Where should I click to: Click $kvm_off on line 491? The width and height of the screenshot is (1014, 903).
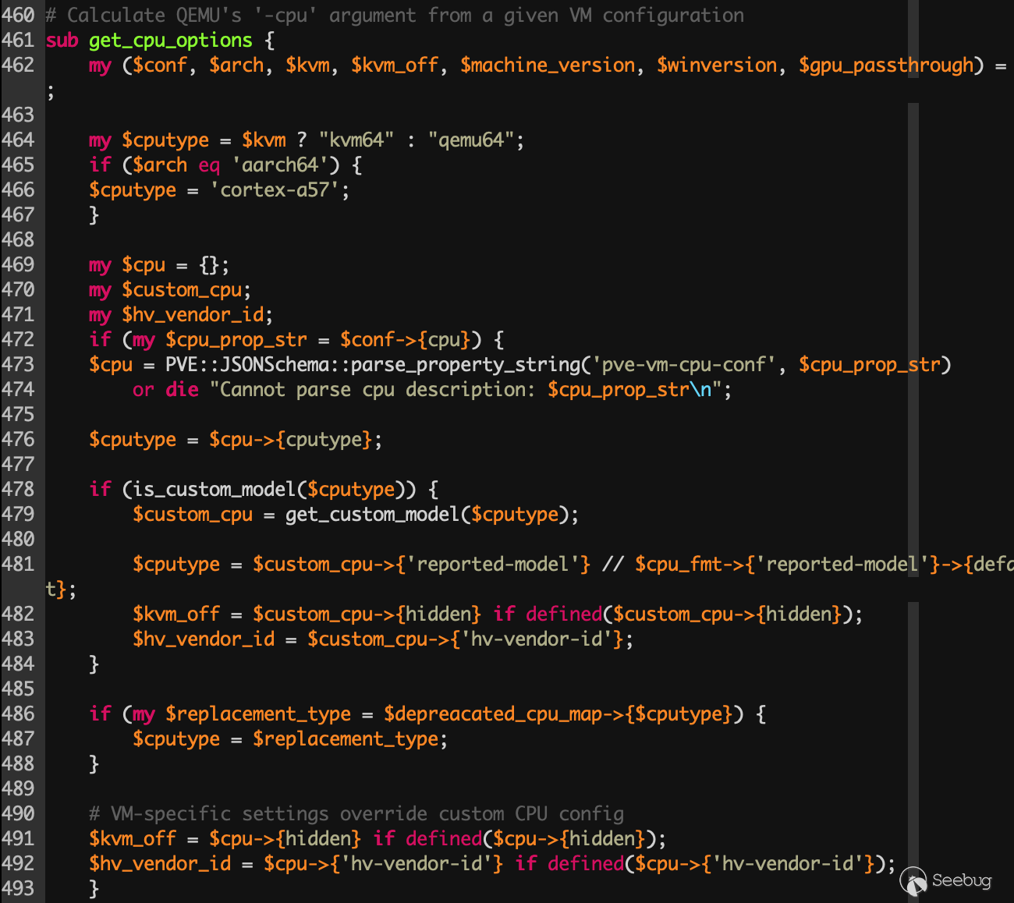click(x=133, y=839)
